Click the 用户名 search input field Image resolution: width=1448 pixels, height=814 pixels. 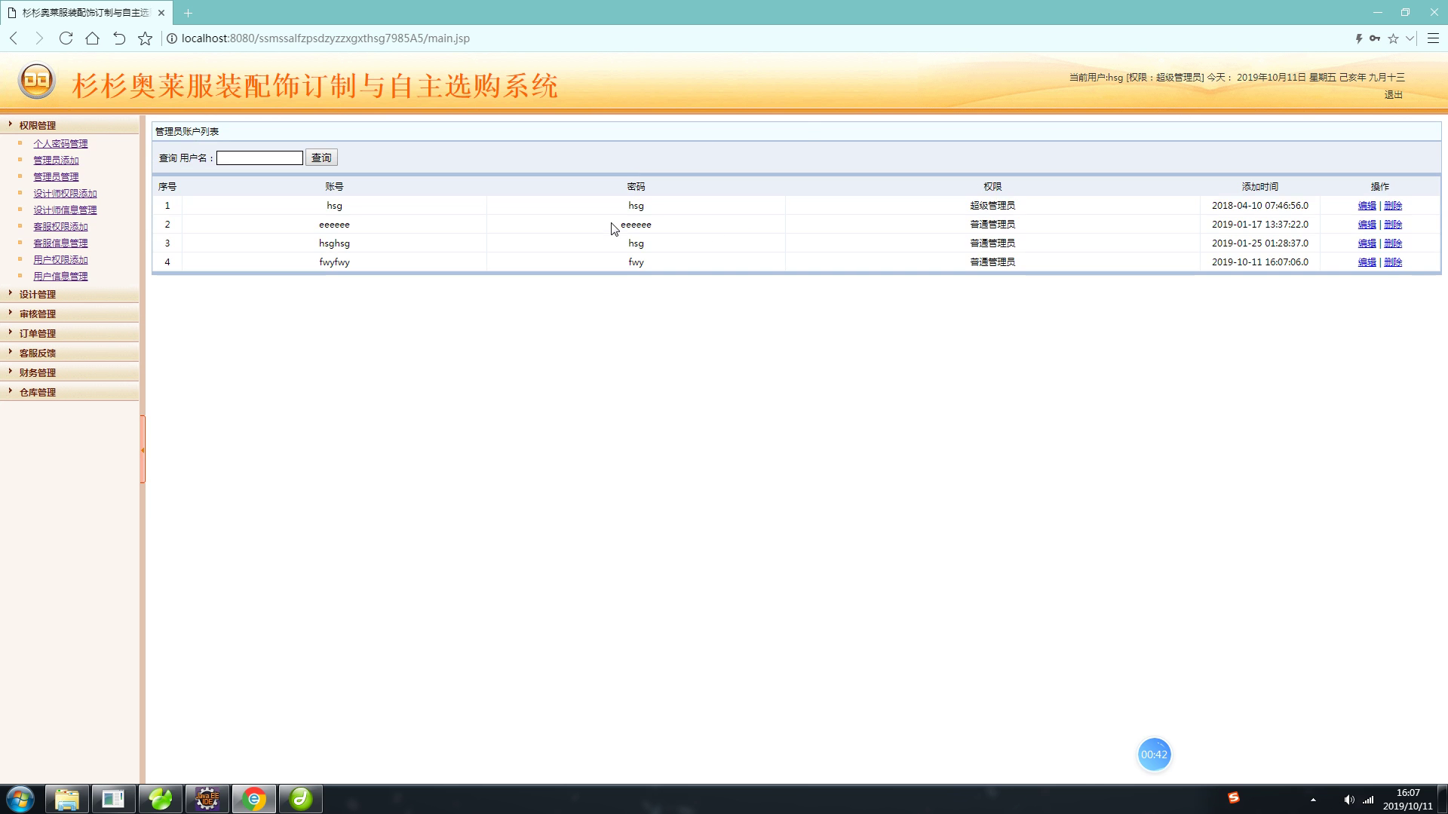[259, 158]
